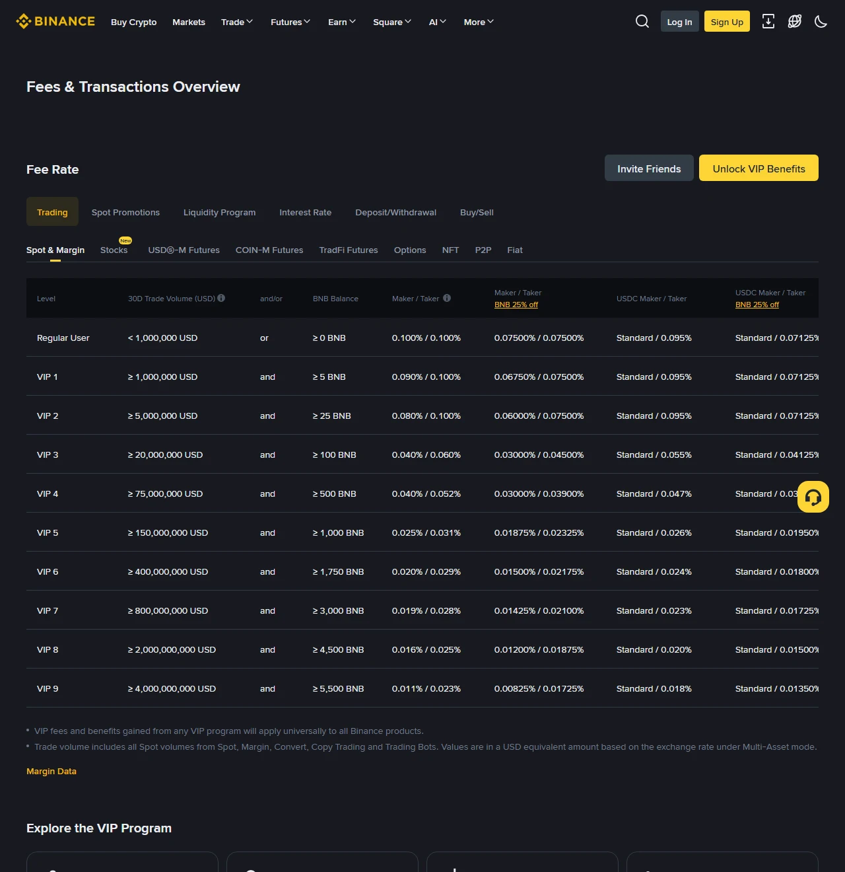Click the Binance logo
This screenshot has width=845, height=872.
pyautogui.click(x=55, y=21)
